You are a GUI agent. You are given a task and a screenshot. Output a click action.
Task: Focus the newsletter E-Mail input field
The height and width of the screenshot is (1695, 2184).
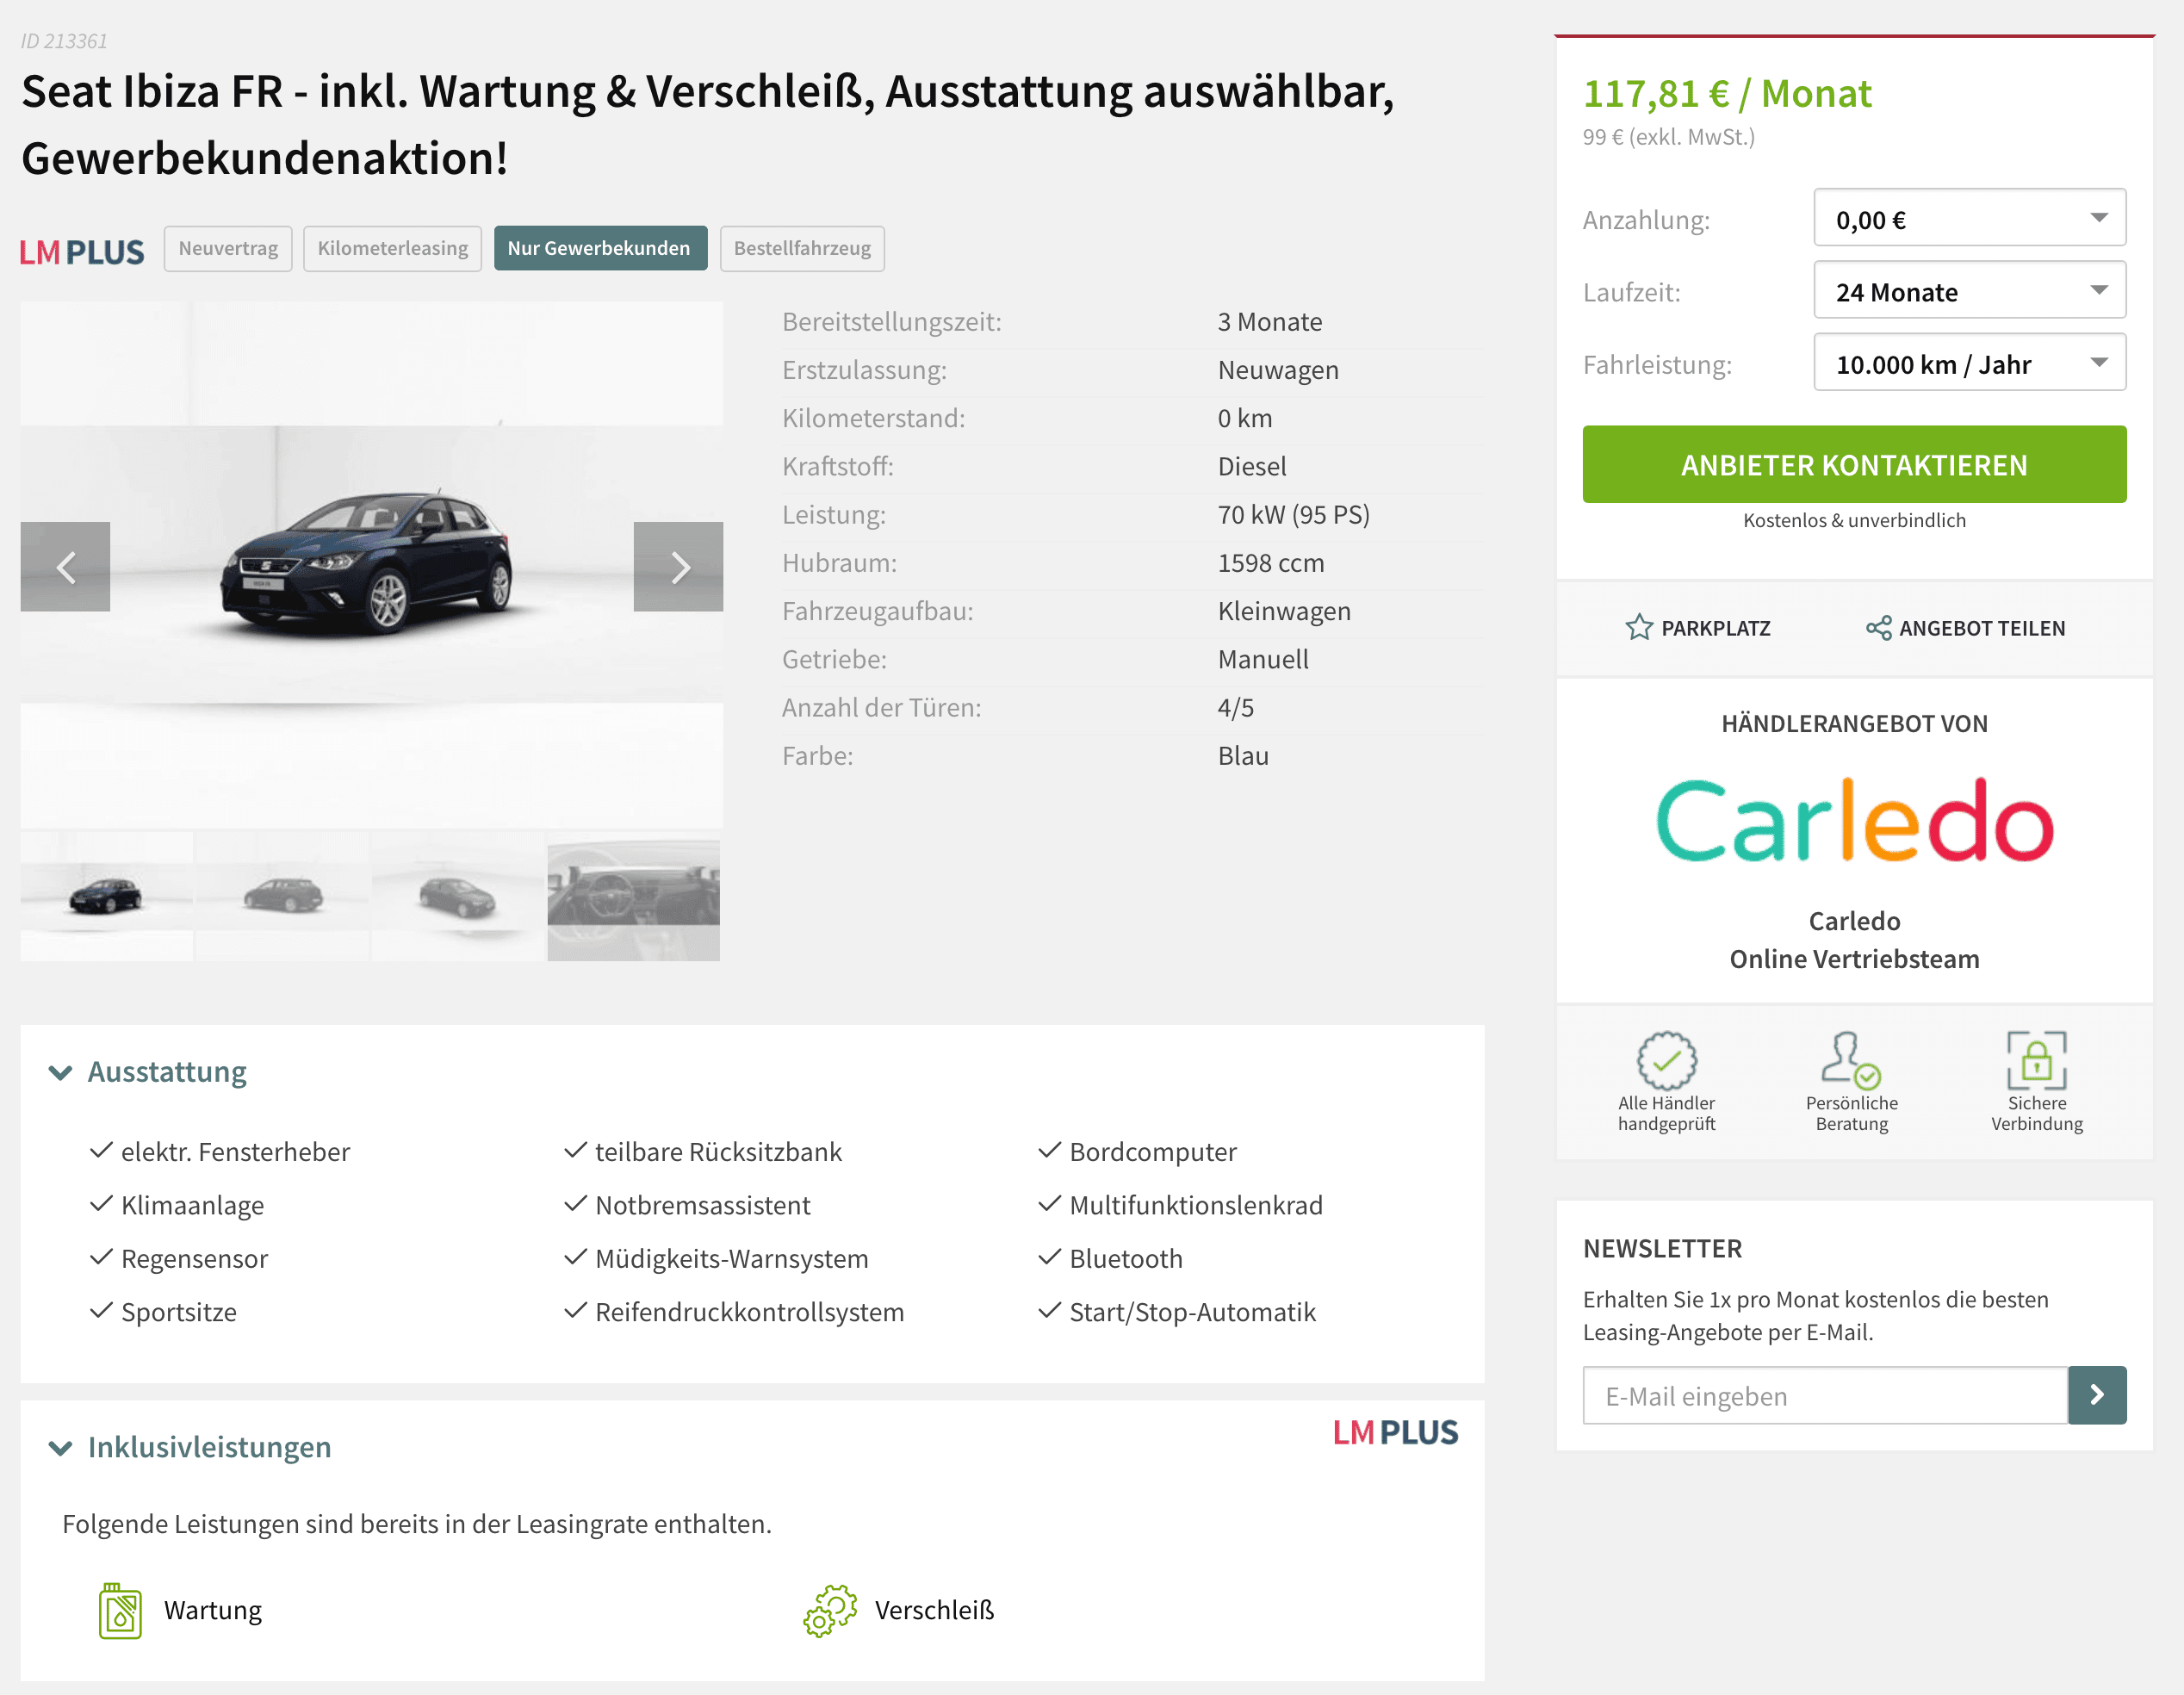[x=1825, y=1395]
